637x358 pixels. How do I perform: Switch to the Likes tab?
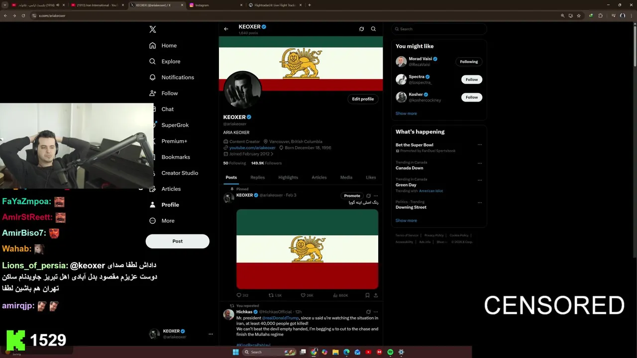coord(371,178)
